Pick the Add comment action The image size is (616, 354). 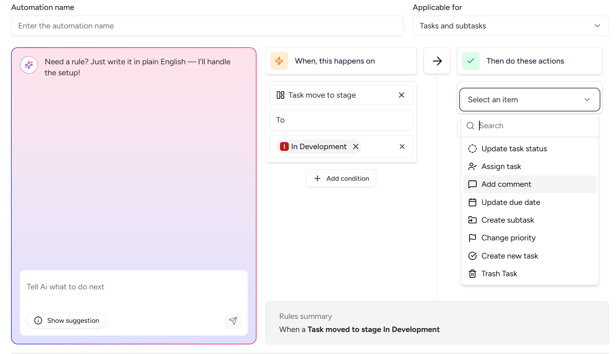506,184
